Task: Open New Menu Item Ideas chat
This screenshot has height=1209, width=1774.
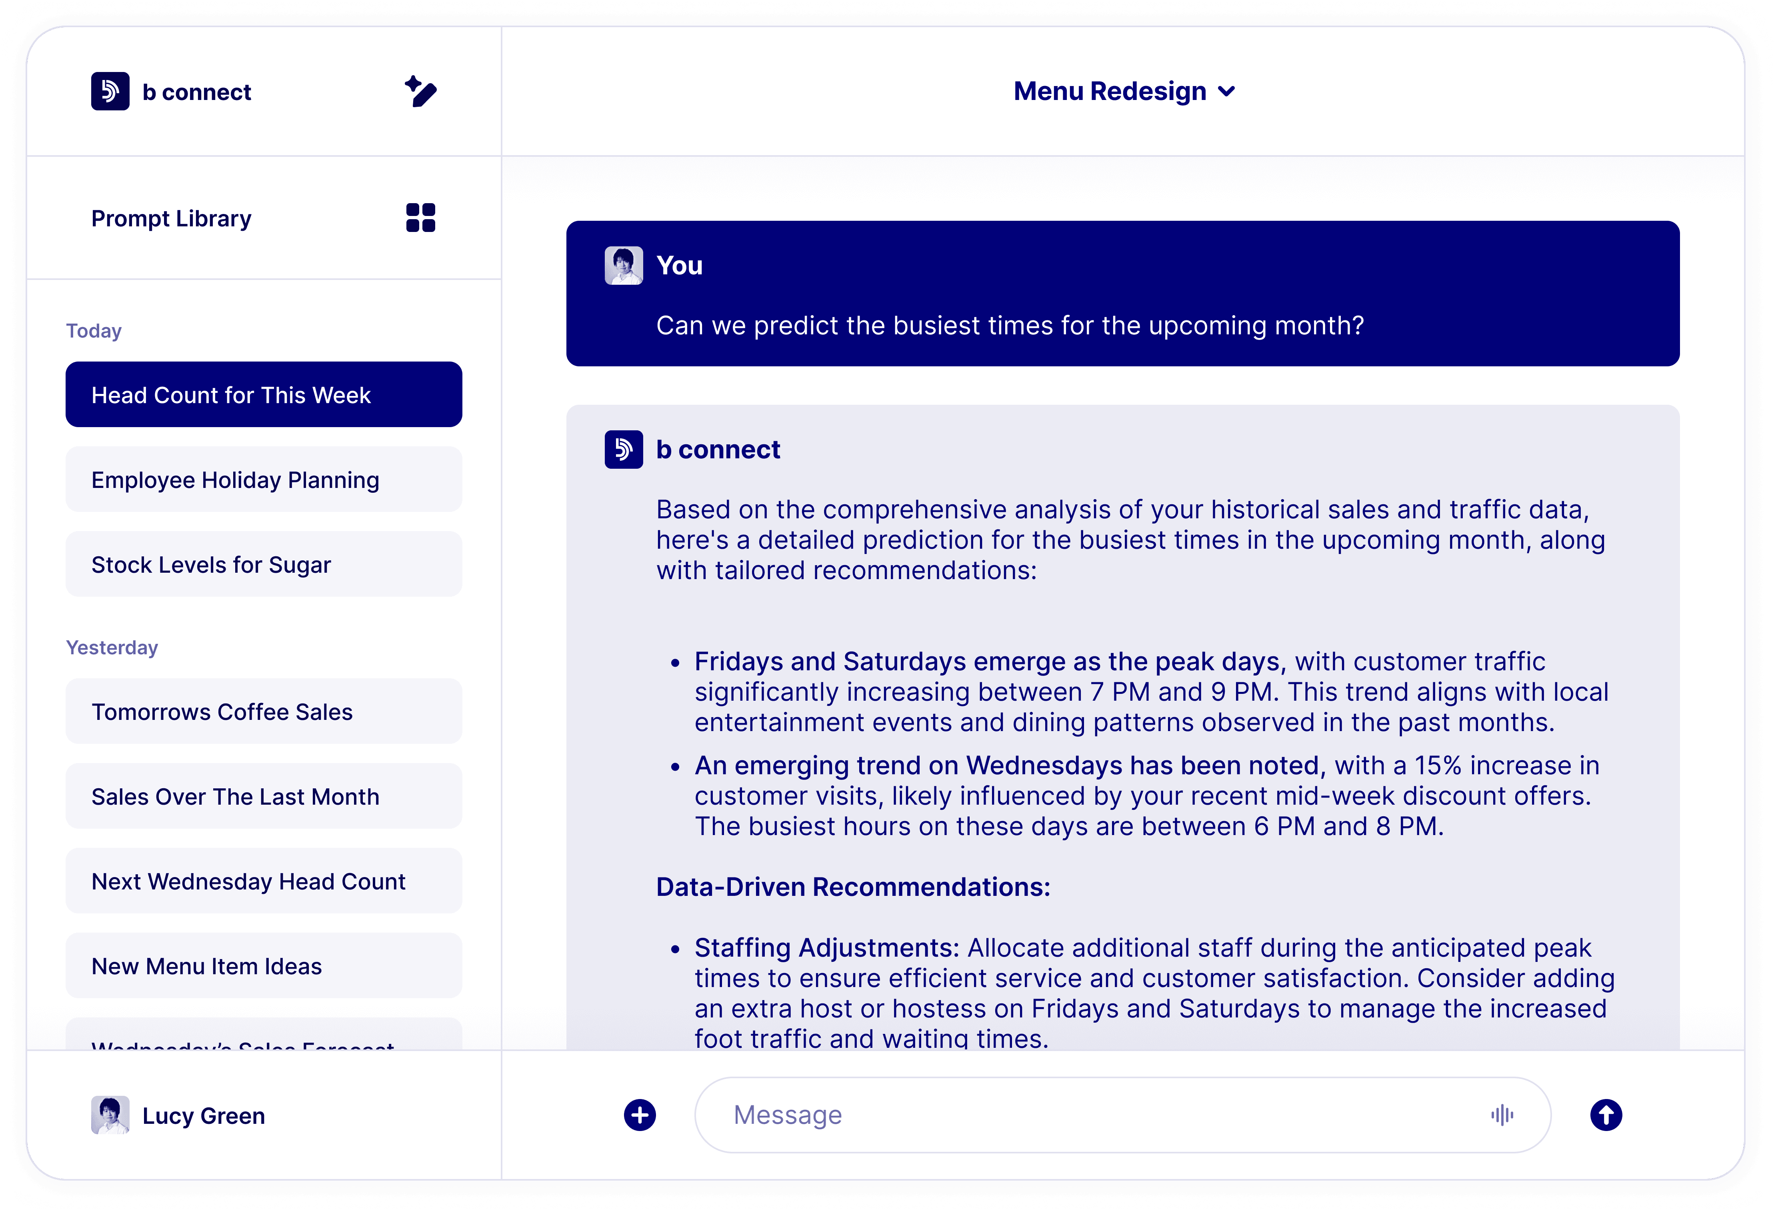Action: 263,965
